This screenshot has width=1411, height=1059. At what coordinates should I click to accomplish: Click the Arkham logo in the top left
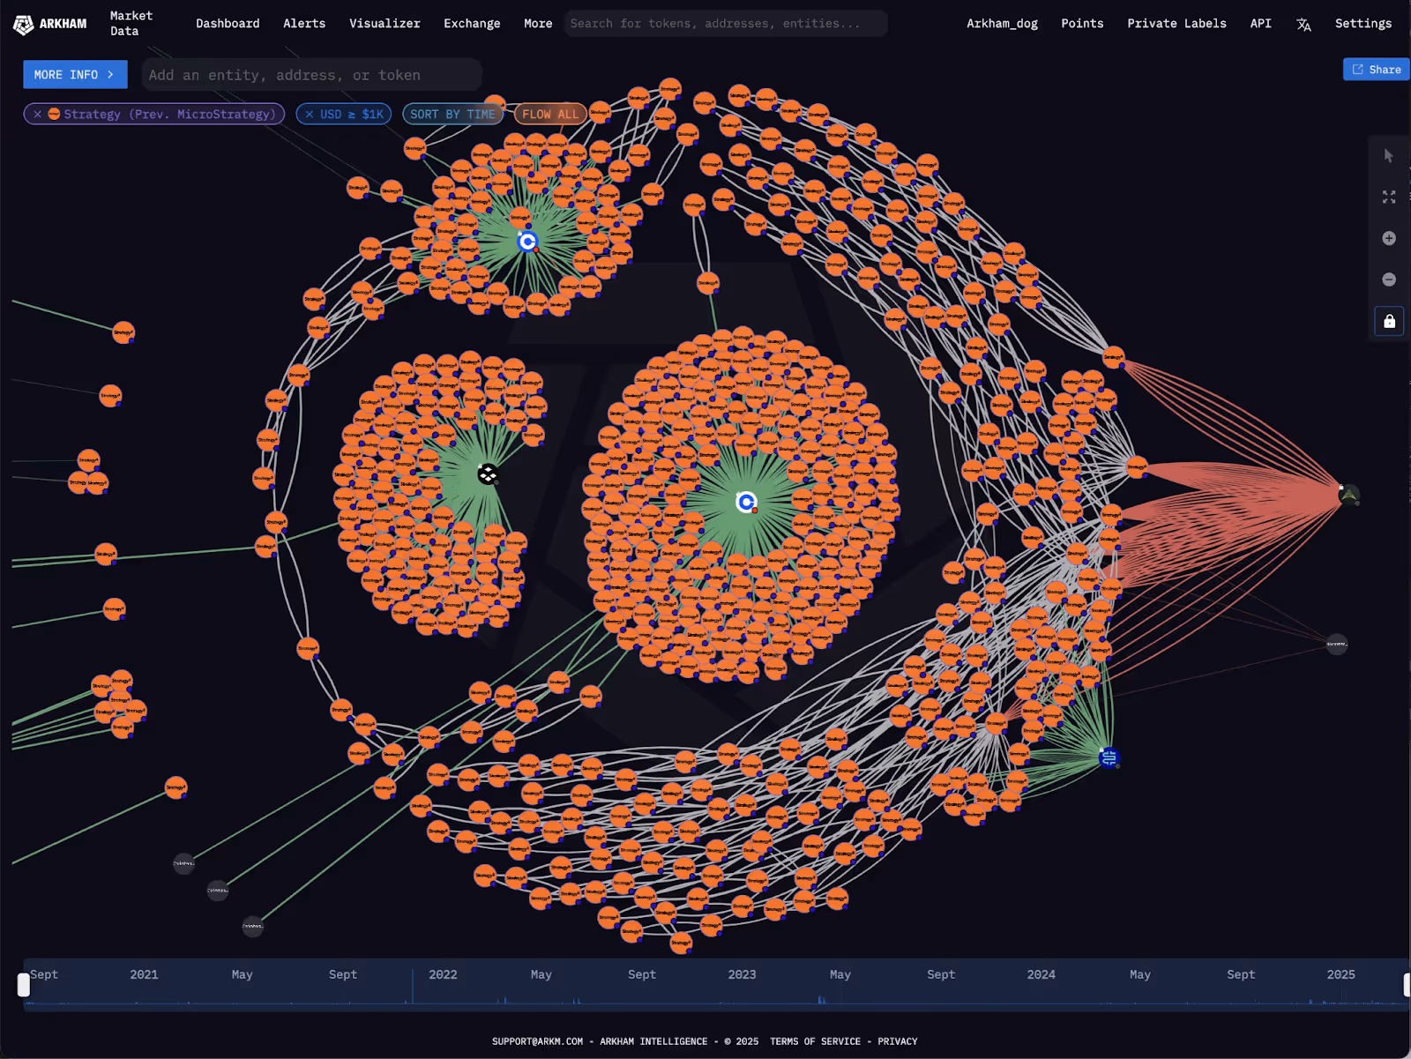click(49, 24)
